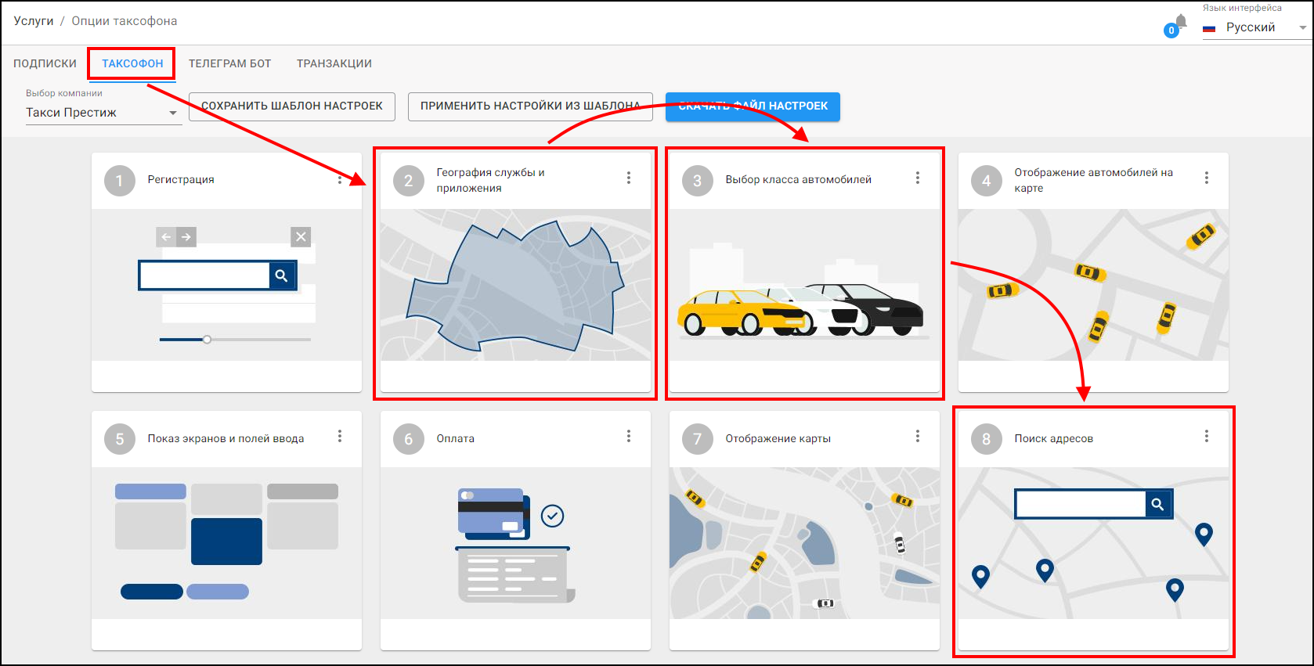1314x666 pixels.
Task: Open three-dot menu on Показ экранов card
Action: coord(340,437)
